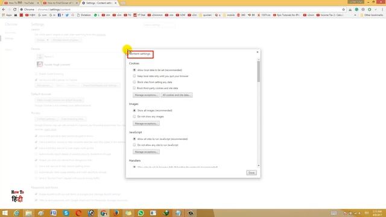Open the mobile folder bookmark

click(229, 15)
